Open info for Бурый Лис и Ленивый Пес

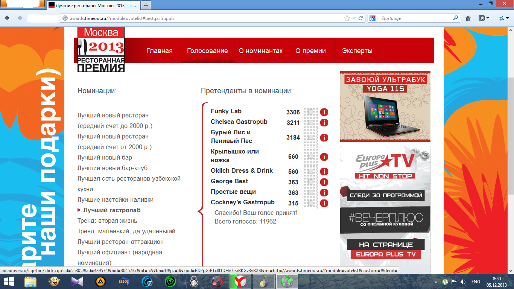click(x=324, y=138)
